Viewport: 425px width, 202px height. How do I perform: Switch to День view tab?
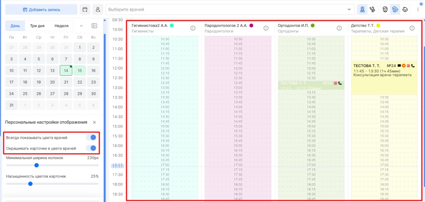click(15, 26)
